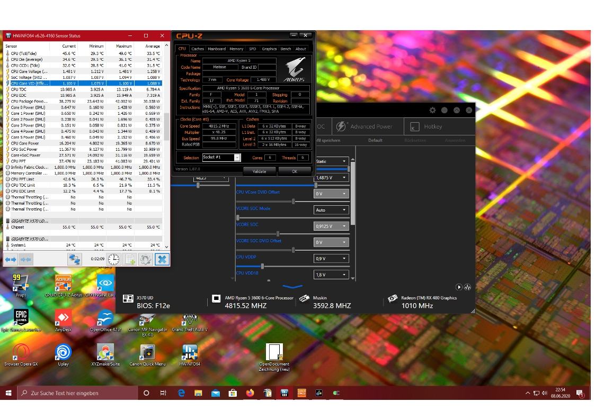This screenshot has width=595, height=420.
Task: Click HWiNFO collapse arrows toolbar button
Action: tap(25, 259)
